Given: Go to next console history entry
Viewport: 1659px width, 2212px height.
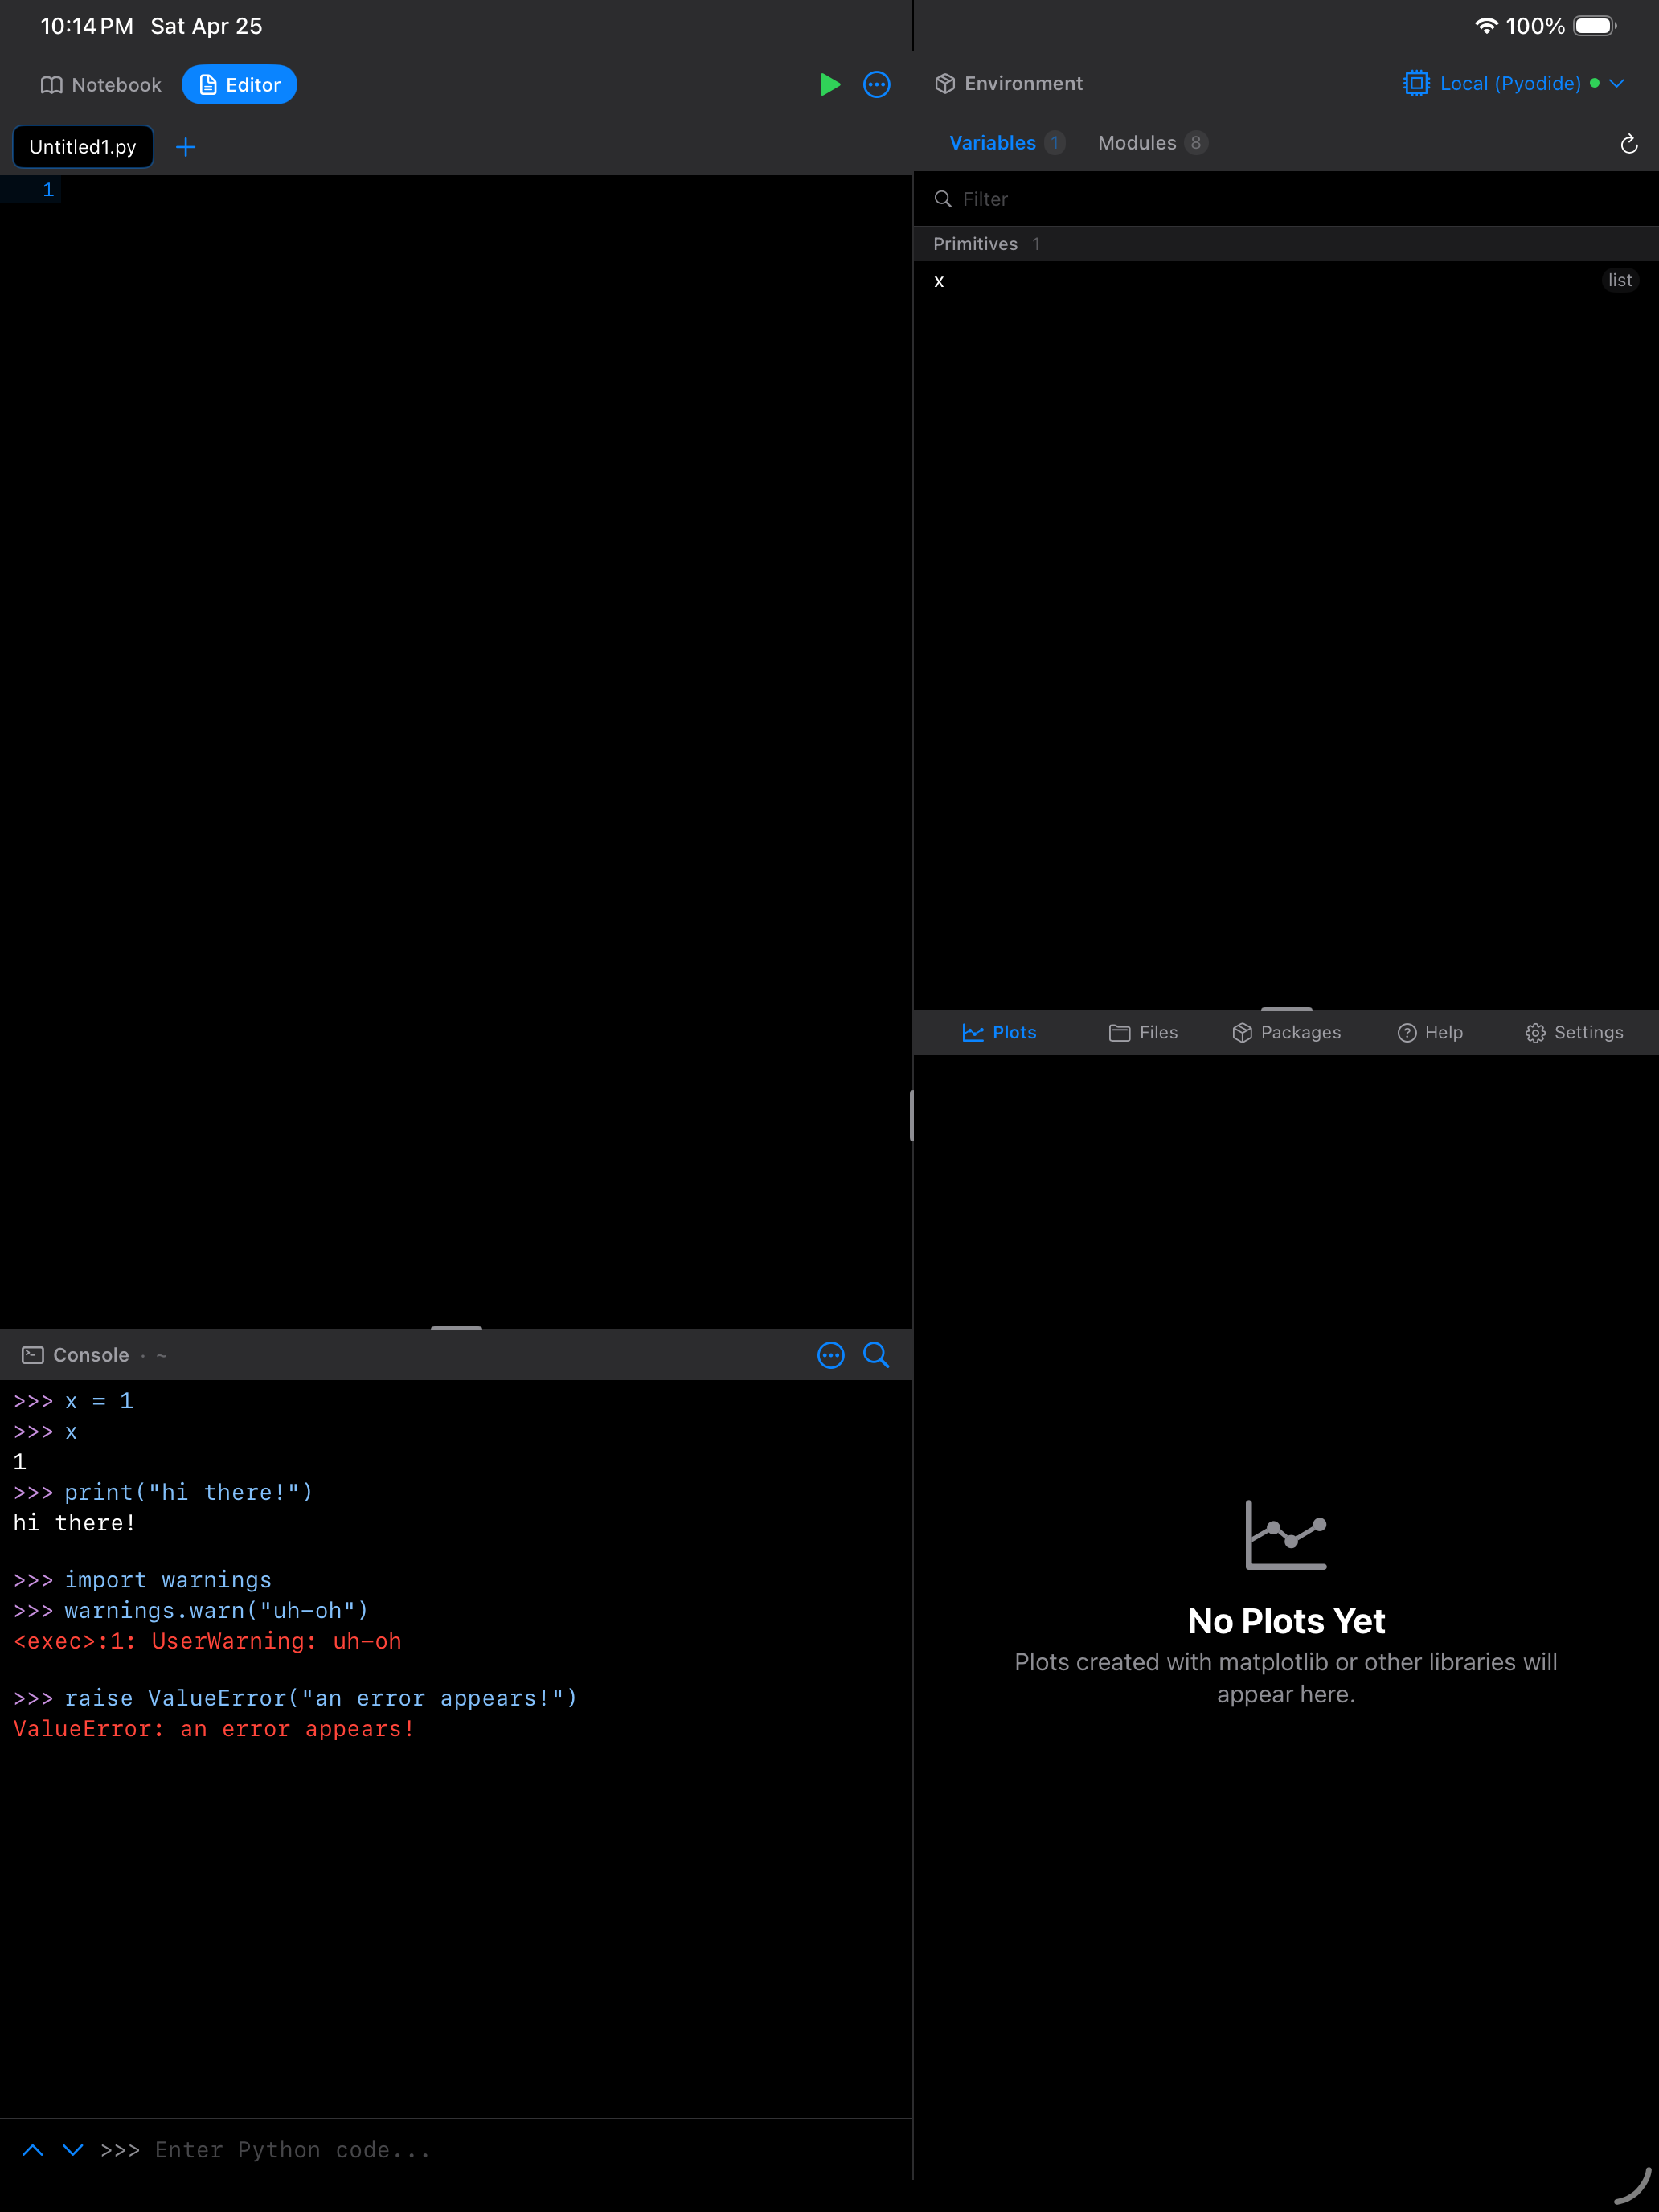Looking at the screenshot, I should coord(73,2150).
